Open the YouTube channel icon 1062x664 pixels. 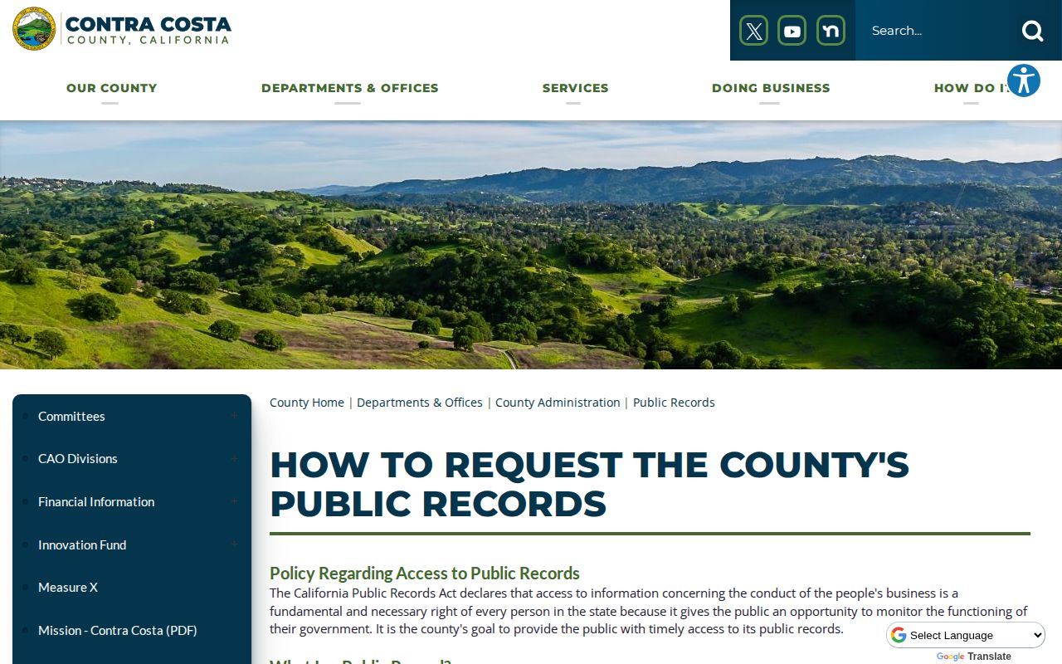[792, 31]
